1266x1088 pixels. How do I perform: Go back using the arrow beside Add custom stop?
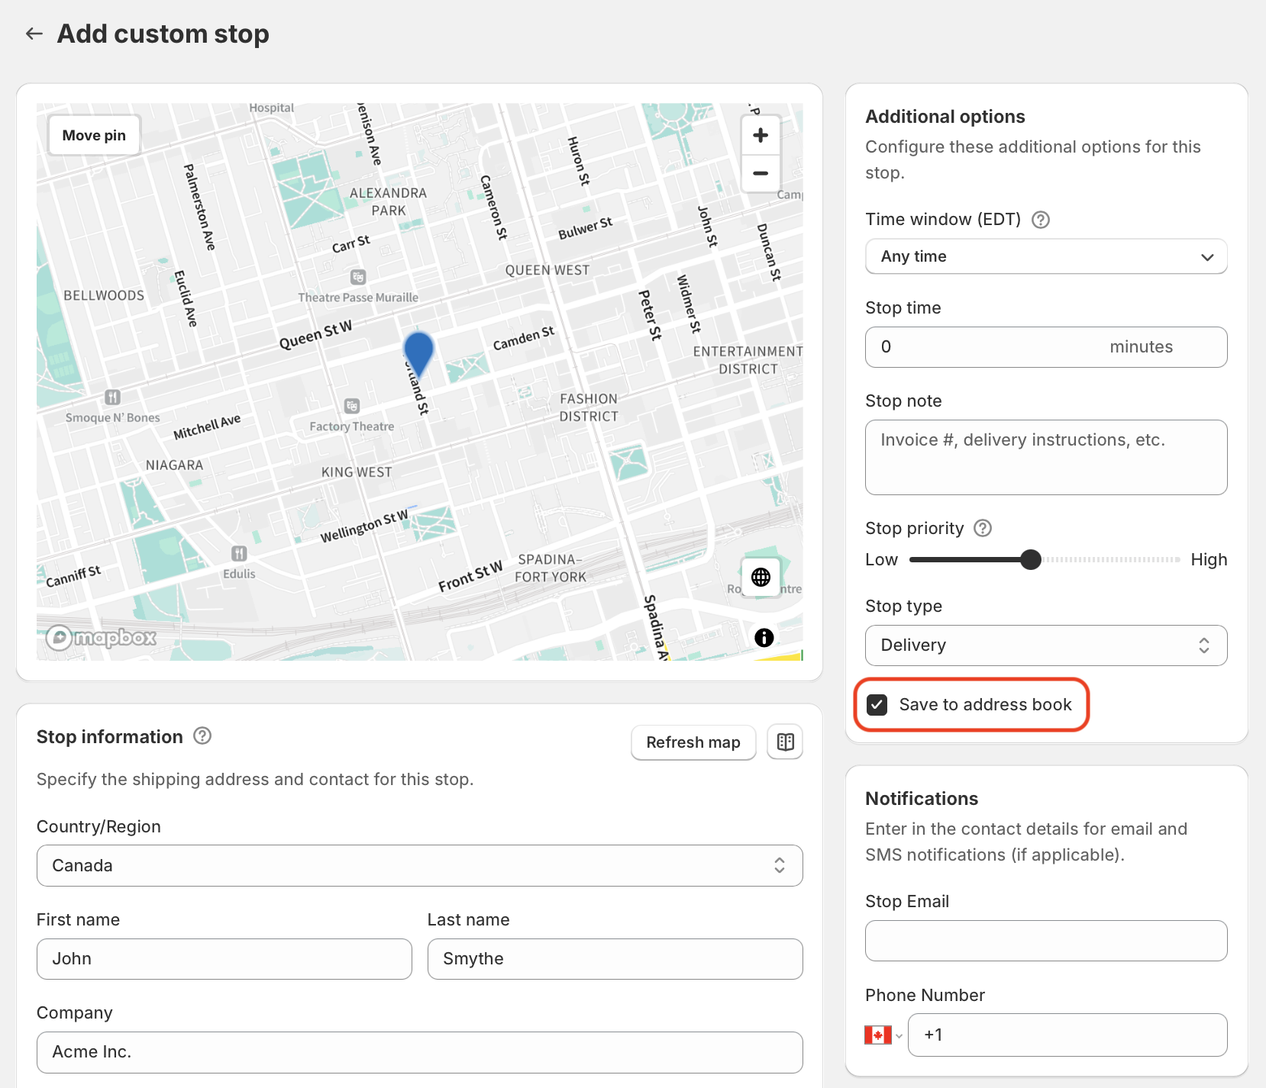tap(34, 34)
